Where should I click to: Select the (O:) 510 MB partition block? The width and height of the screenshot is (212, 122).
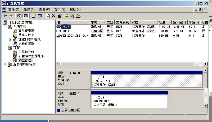point(130,101)
